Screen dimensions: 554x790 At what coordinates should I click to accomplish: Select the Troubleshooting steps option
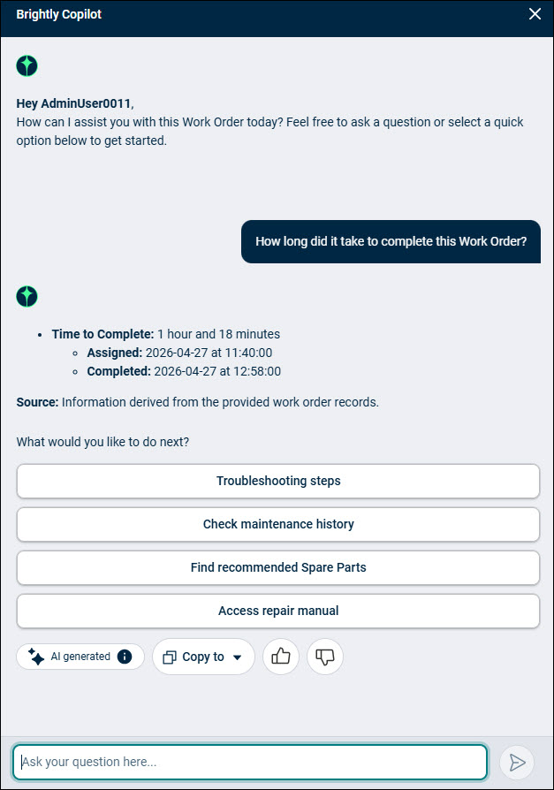tap(278, 481)
